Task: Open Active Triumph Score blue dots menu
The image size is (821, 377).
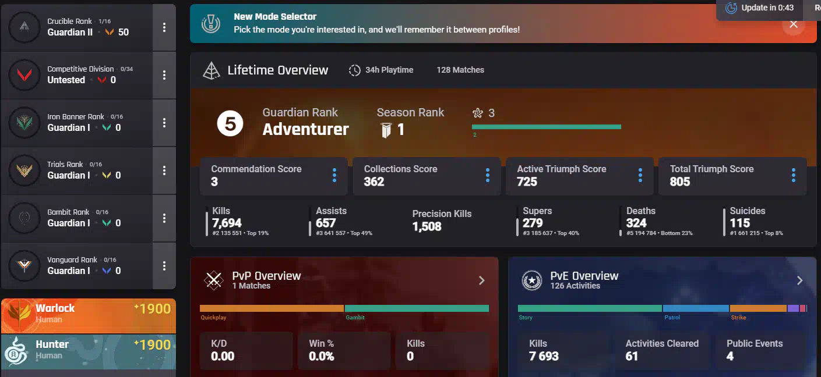Action: (640, 175)
